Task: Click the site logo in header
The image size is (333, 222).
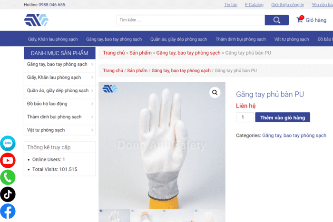Action: pos(36,20)
